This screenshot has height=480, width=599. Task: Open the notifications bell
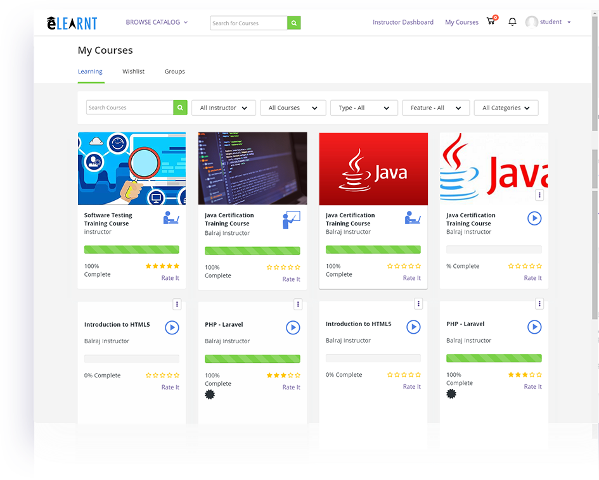point(512,22)
